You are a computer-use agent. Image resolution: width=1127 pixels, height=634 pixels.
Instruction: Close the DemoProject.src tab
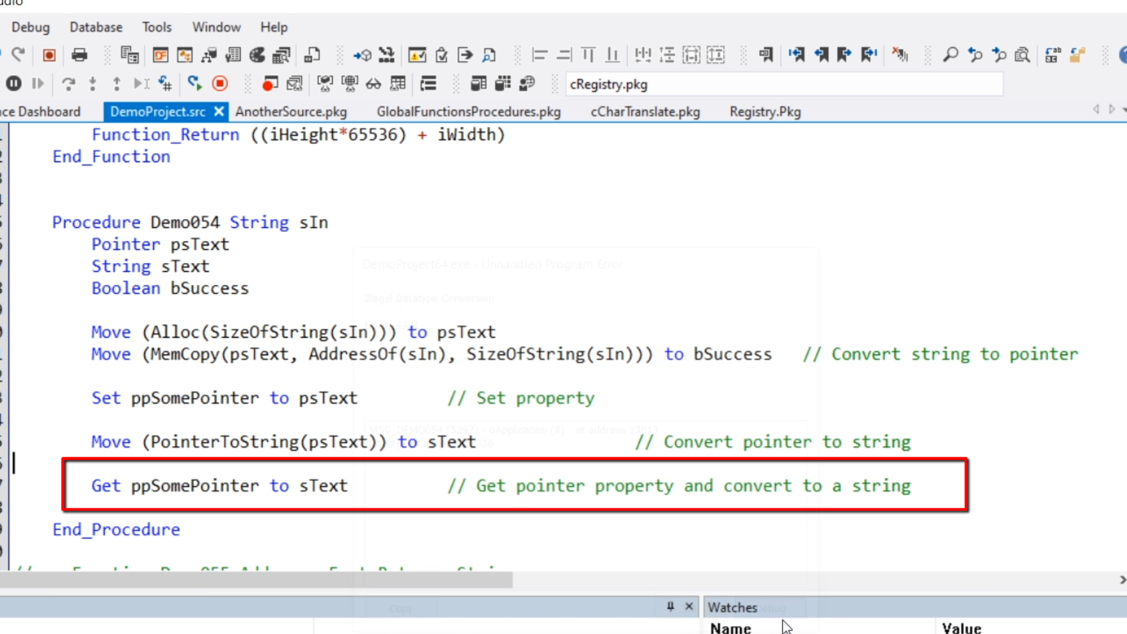tap(219, 111)
